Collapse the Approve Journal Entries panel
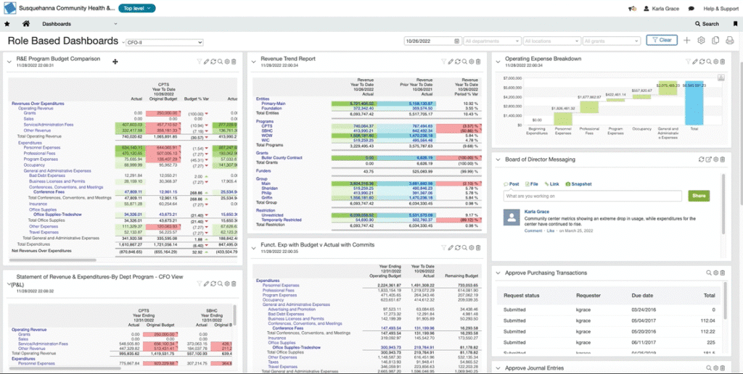Viewport: 743px width, 374px height. 498,368
